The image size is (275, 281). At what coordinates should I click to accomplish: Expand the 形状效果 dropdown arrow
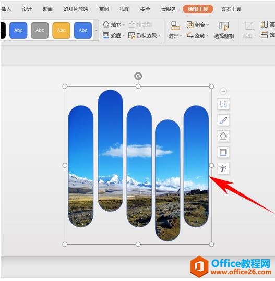(x=159, y=35)
